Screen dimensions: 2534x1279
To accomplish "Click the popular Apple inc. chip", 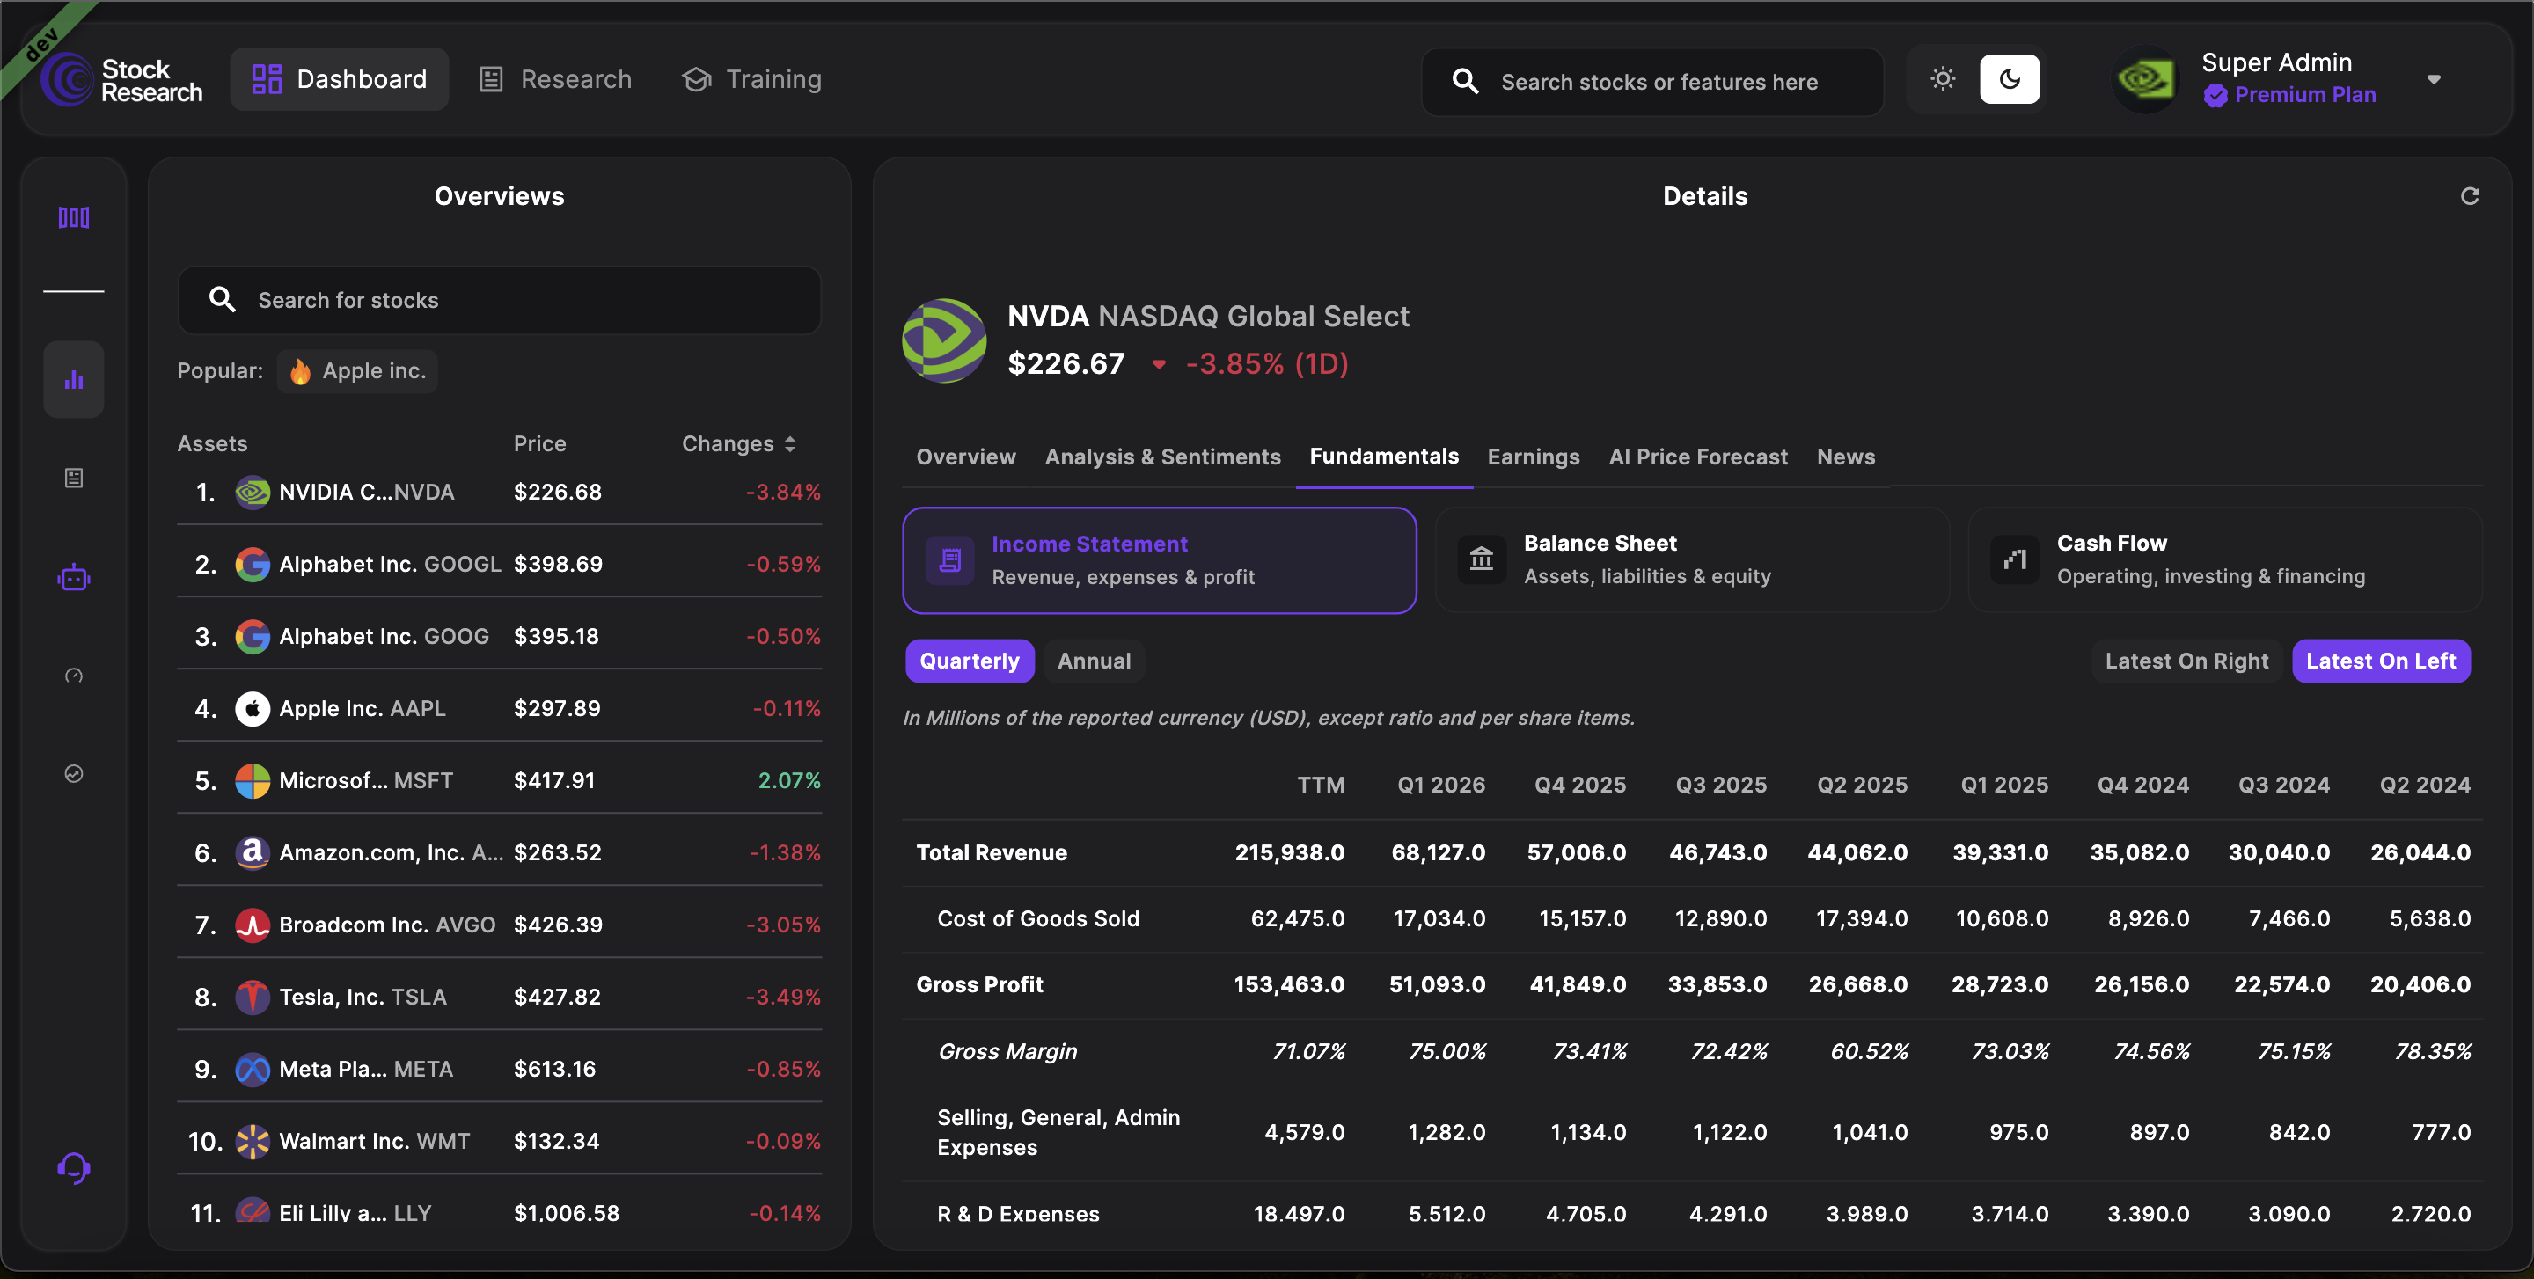I will click(x=357, y=371).
